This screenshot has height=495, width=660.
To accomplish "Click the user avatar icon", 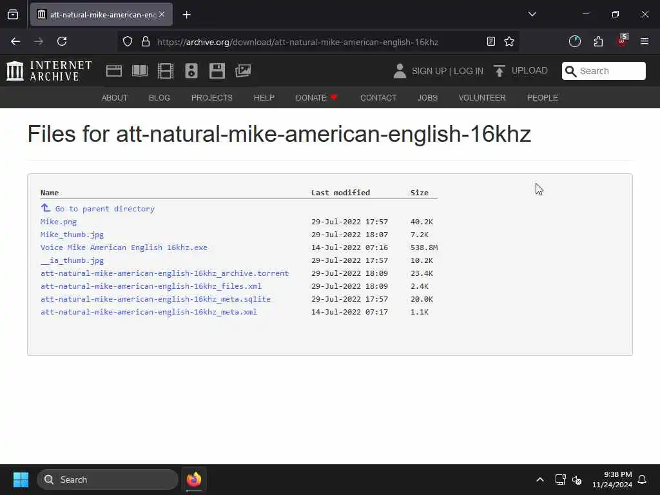I will [400, 71].
